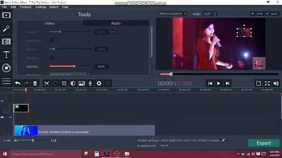Viewport: 282px width, 158px height.
Task: Play the video preview
Action: [219, 83]
